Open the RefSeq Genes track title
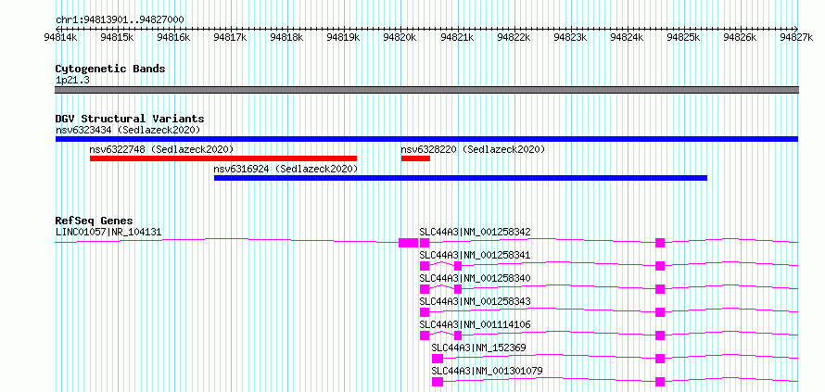The width and height of the screenshot is (825, 392). pyautogui.click(x=95, y=221)
